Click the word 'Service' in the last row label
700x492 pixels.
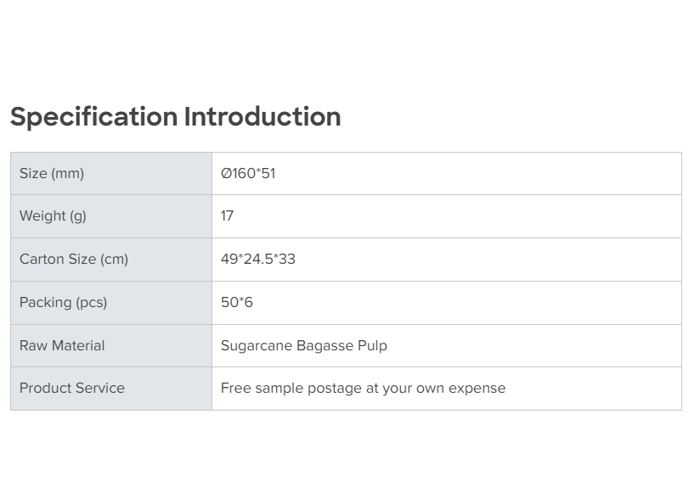point(101,389)
